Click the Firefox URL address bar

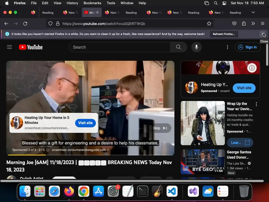tap(130, 23)
